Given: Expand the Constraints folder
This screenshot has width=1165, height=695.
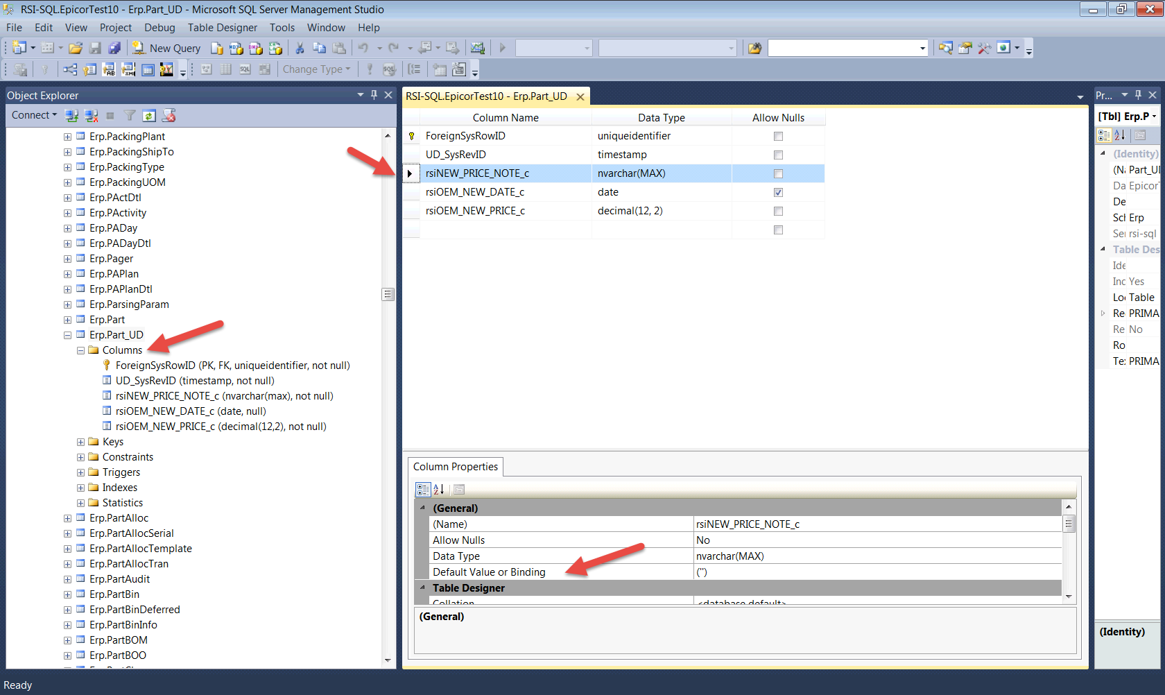Looking at the screenshot, I should tap(80, 457).
